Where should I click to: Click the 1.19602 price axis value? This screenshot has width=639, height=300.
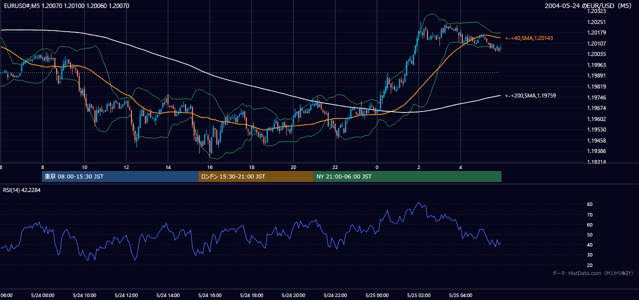click(596, 119)
